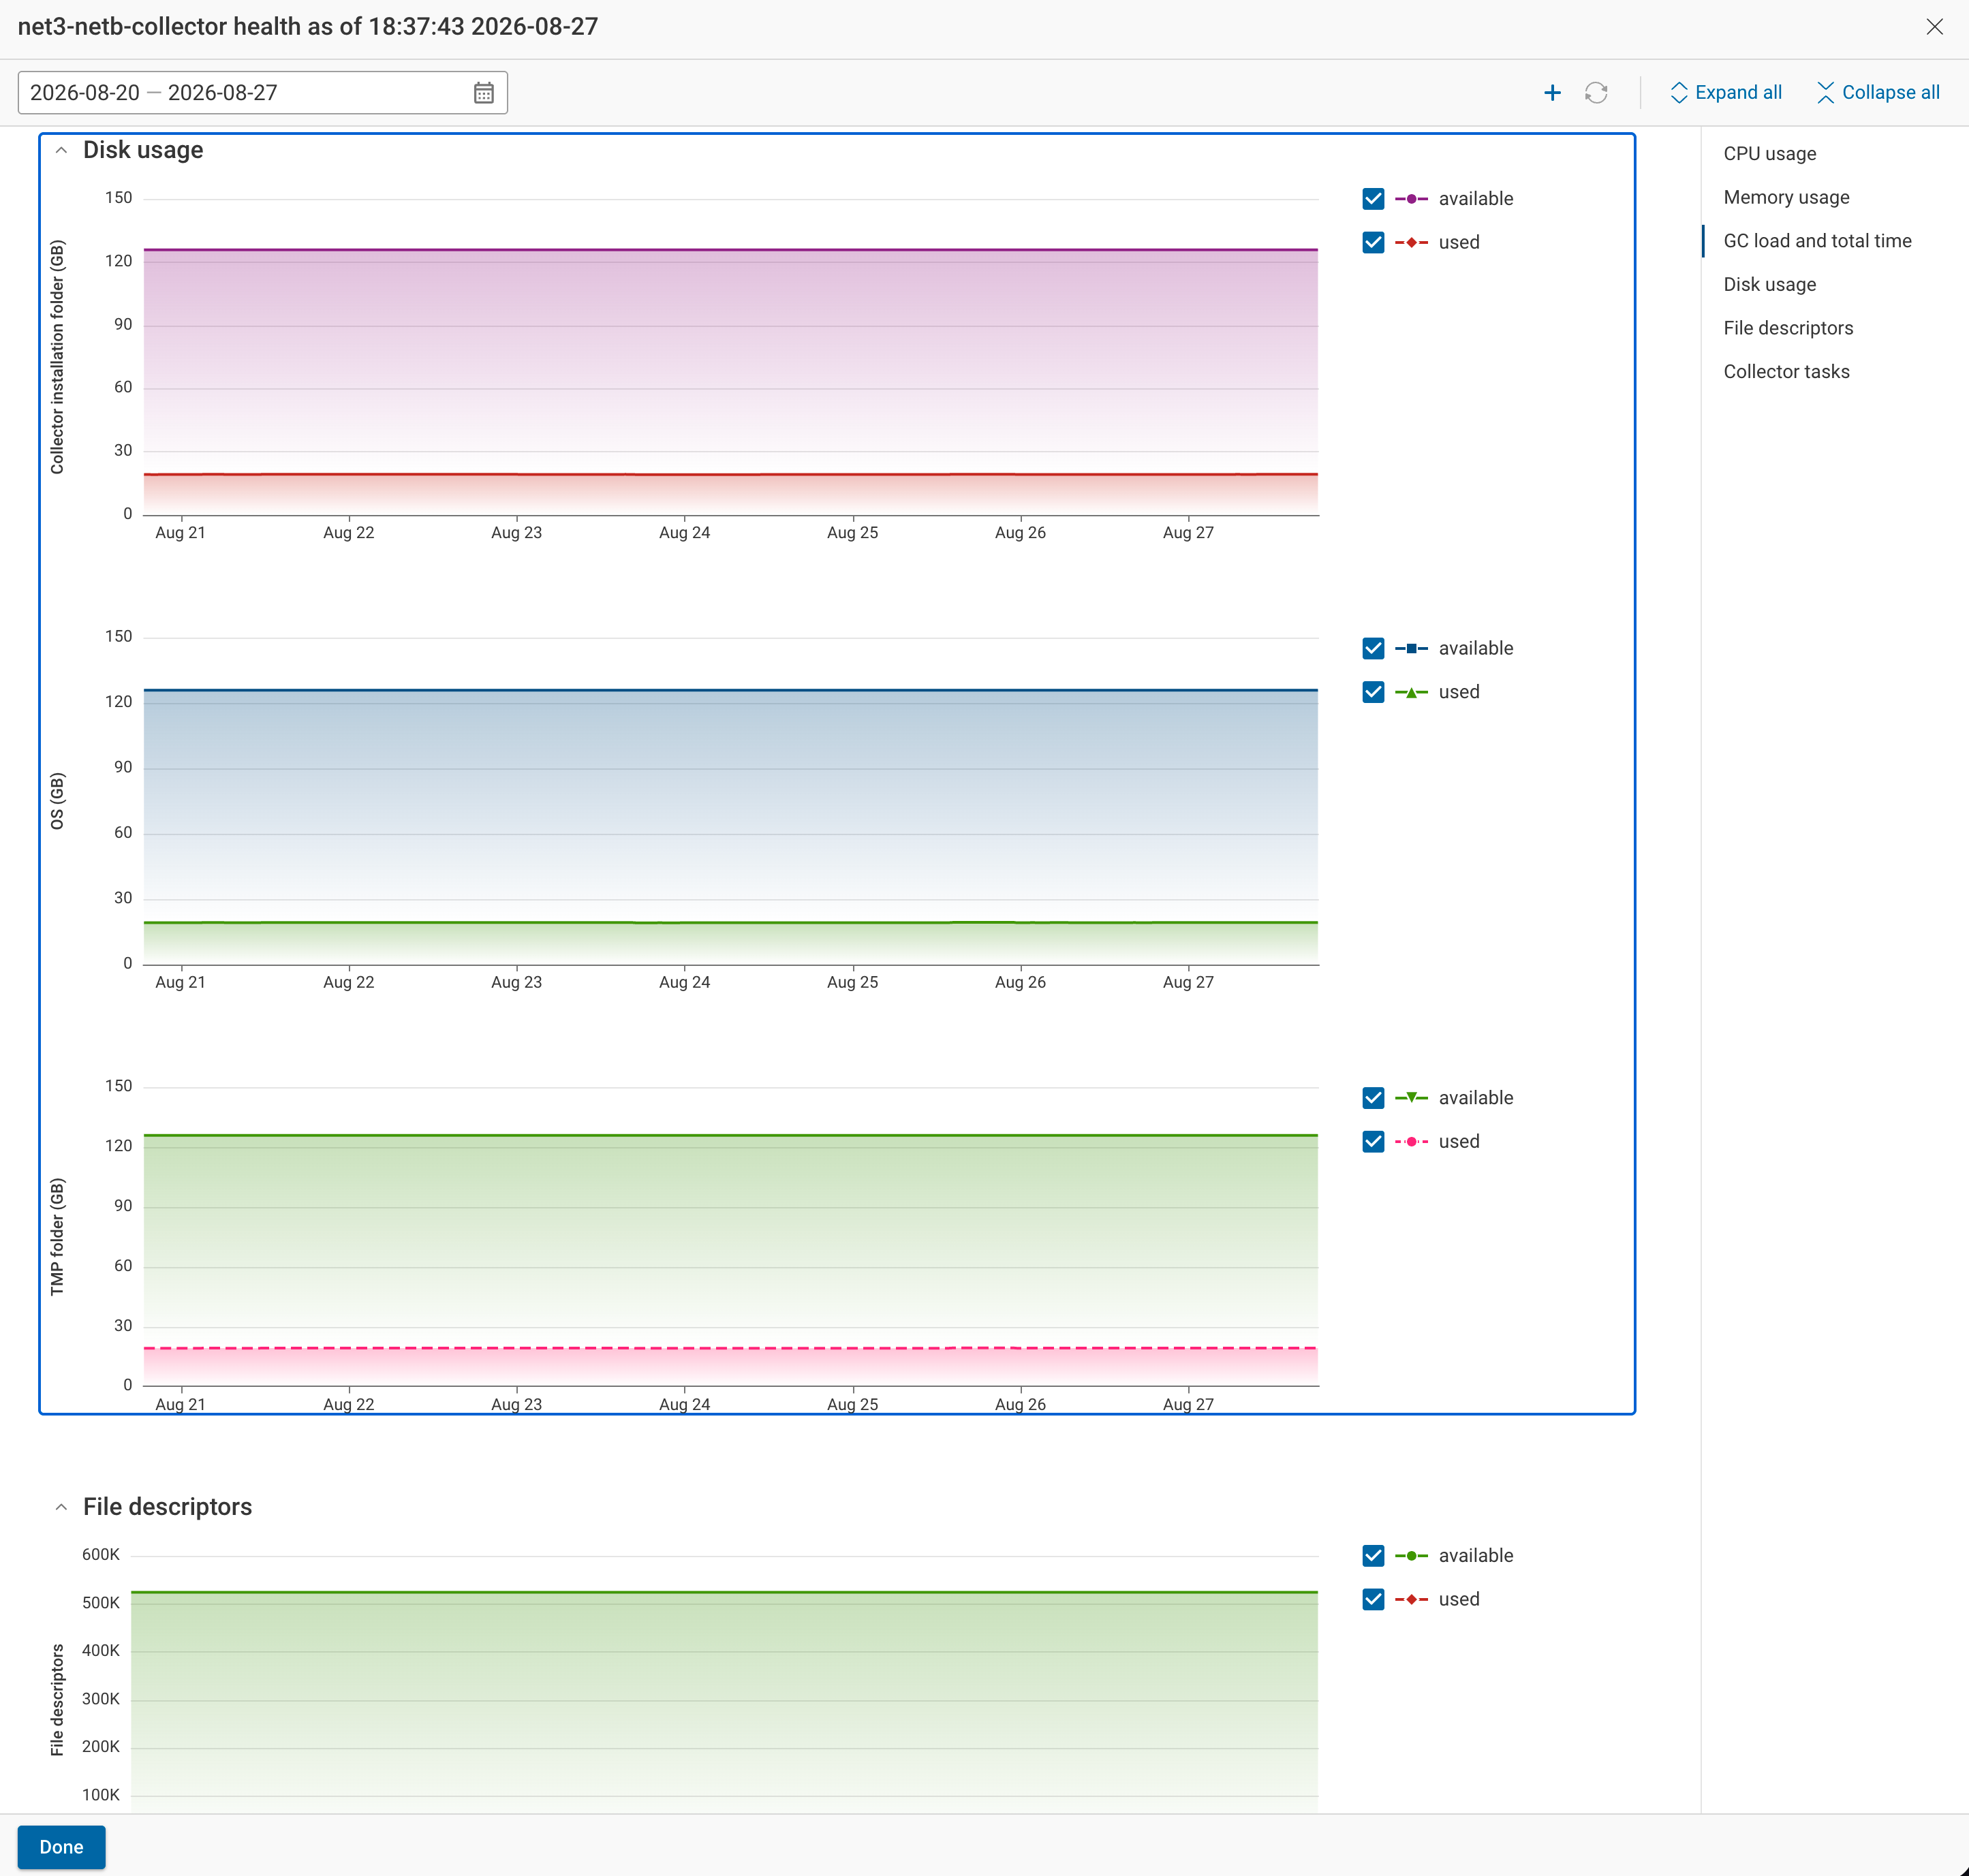
Task: Click red diamond used legend marker, installation folder
Action: tap(1411, 243)
